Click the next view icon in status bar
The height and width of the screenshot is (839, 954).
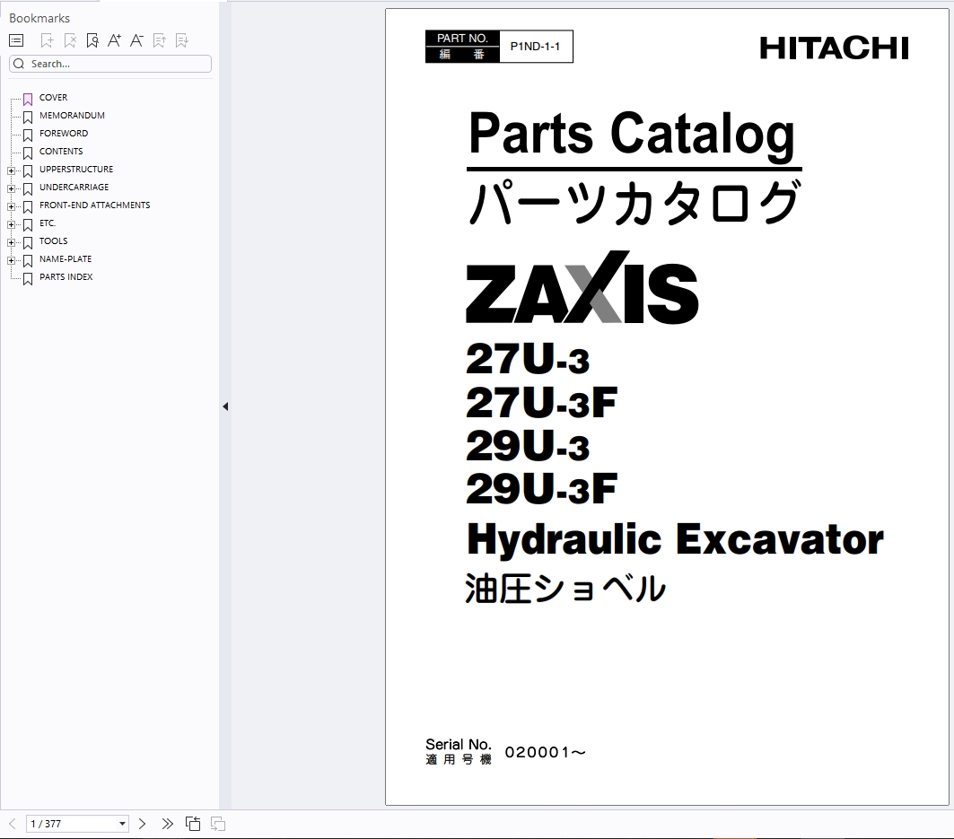pyautogui.click(x=218, y=824)
